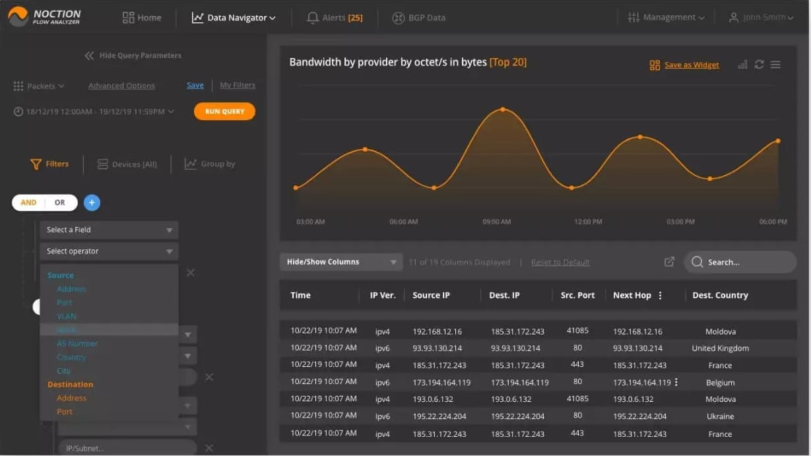811x456 pixels.
Task: Click the funnel icon of Filters
Action: click(36, 164)
